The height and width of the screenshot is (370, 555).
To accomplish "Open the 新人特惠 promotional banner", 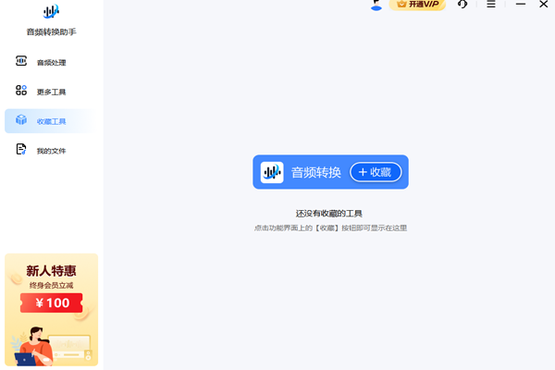I will 51,271.
